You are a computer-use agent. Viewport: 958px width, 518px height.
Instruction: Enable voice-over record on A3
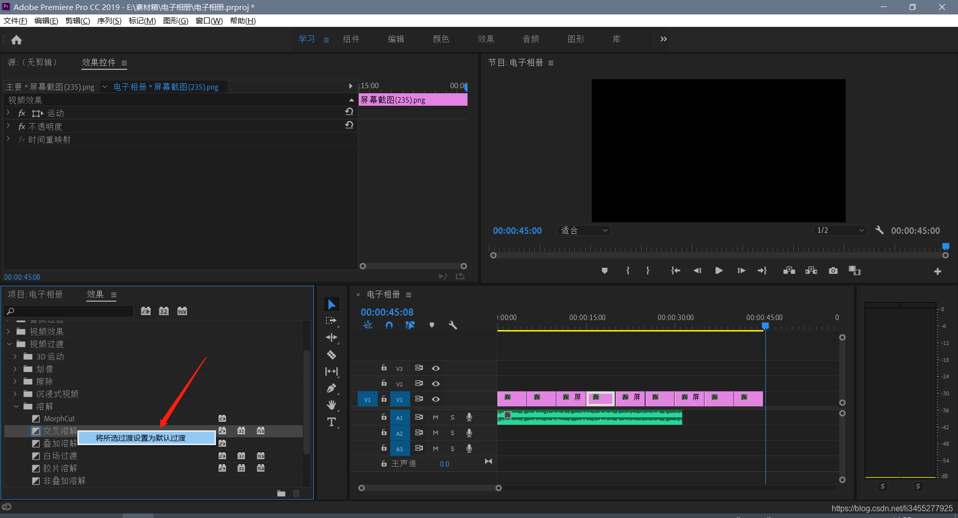(x=469, y=448)
